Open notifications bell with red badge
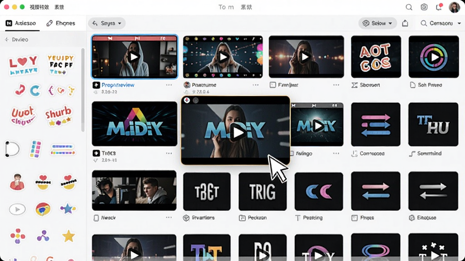Image resolution: width=465 pixels, height=261 pixels. (x=439, y=7)
